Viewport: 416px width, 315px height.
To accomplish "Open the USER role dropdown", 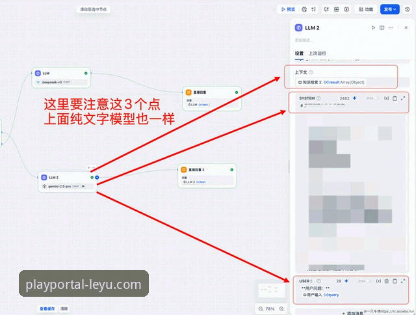I will tap(305, 281).
